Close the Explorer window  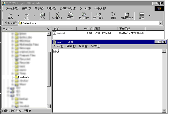pos(162,3)
